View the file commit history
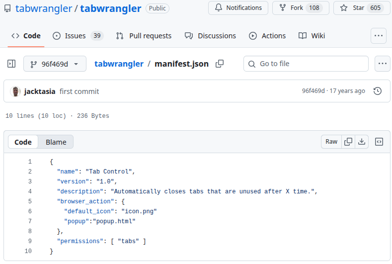Viewport: 392px width, 264px height. (377, 91)
